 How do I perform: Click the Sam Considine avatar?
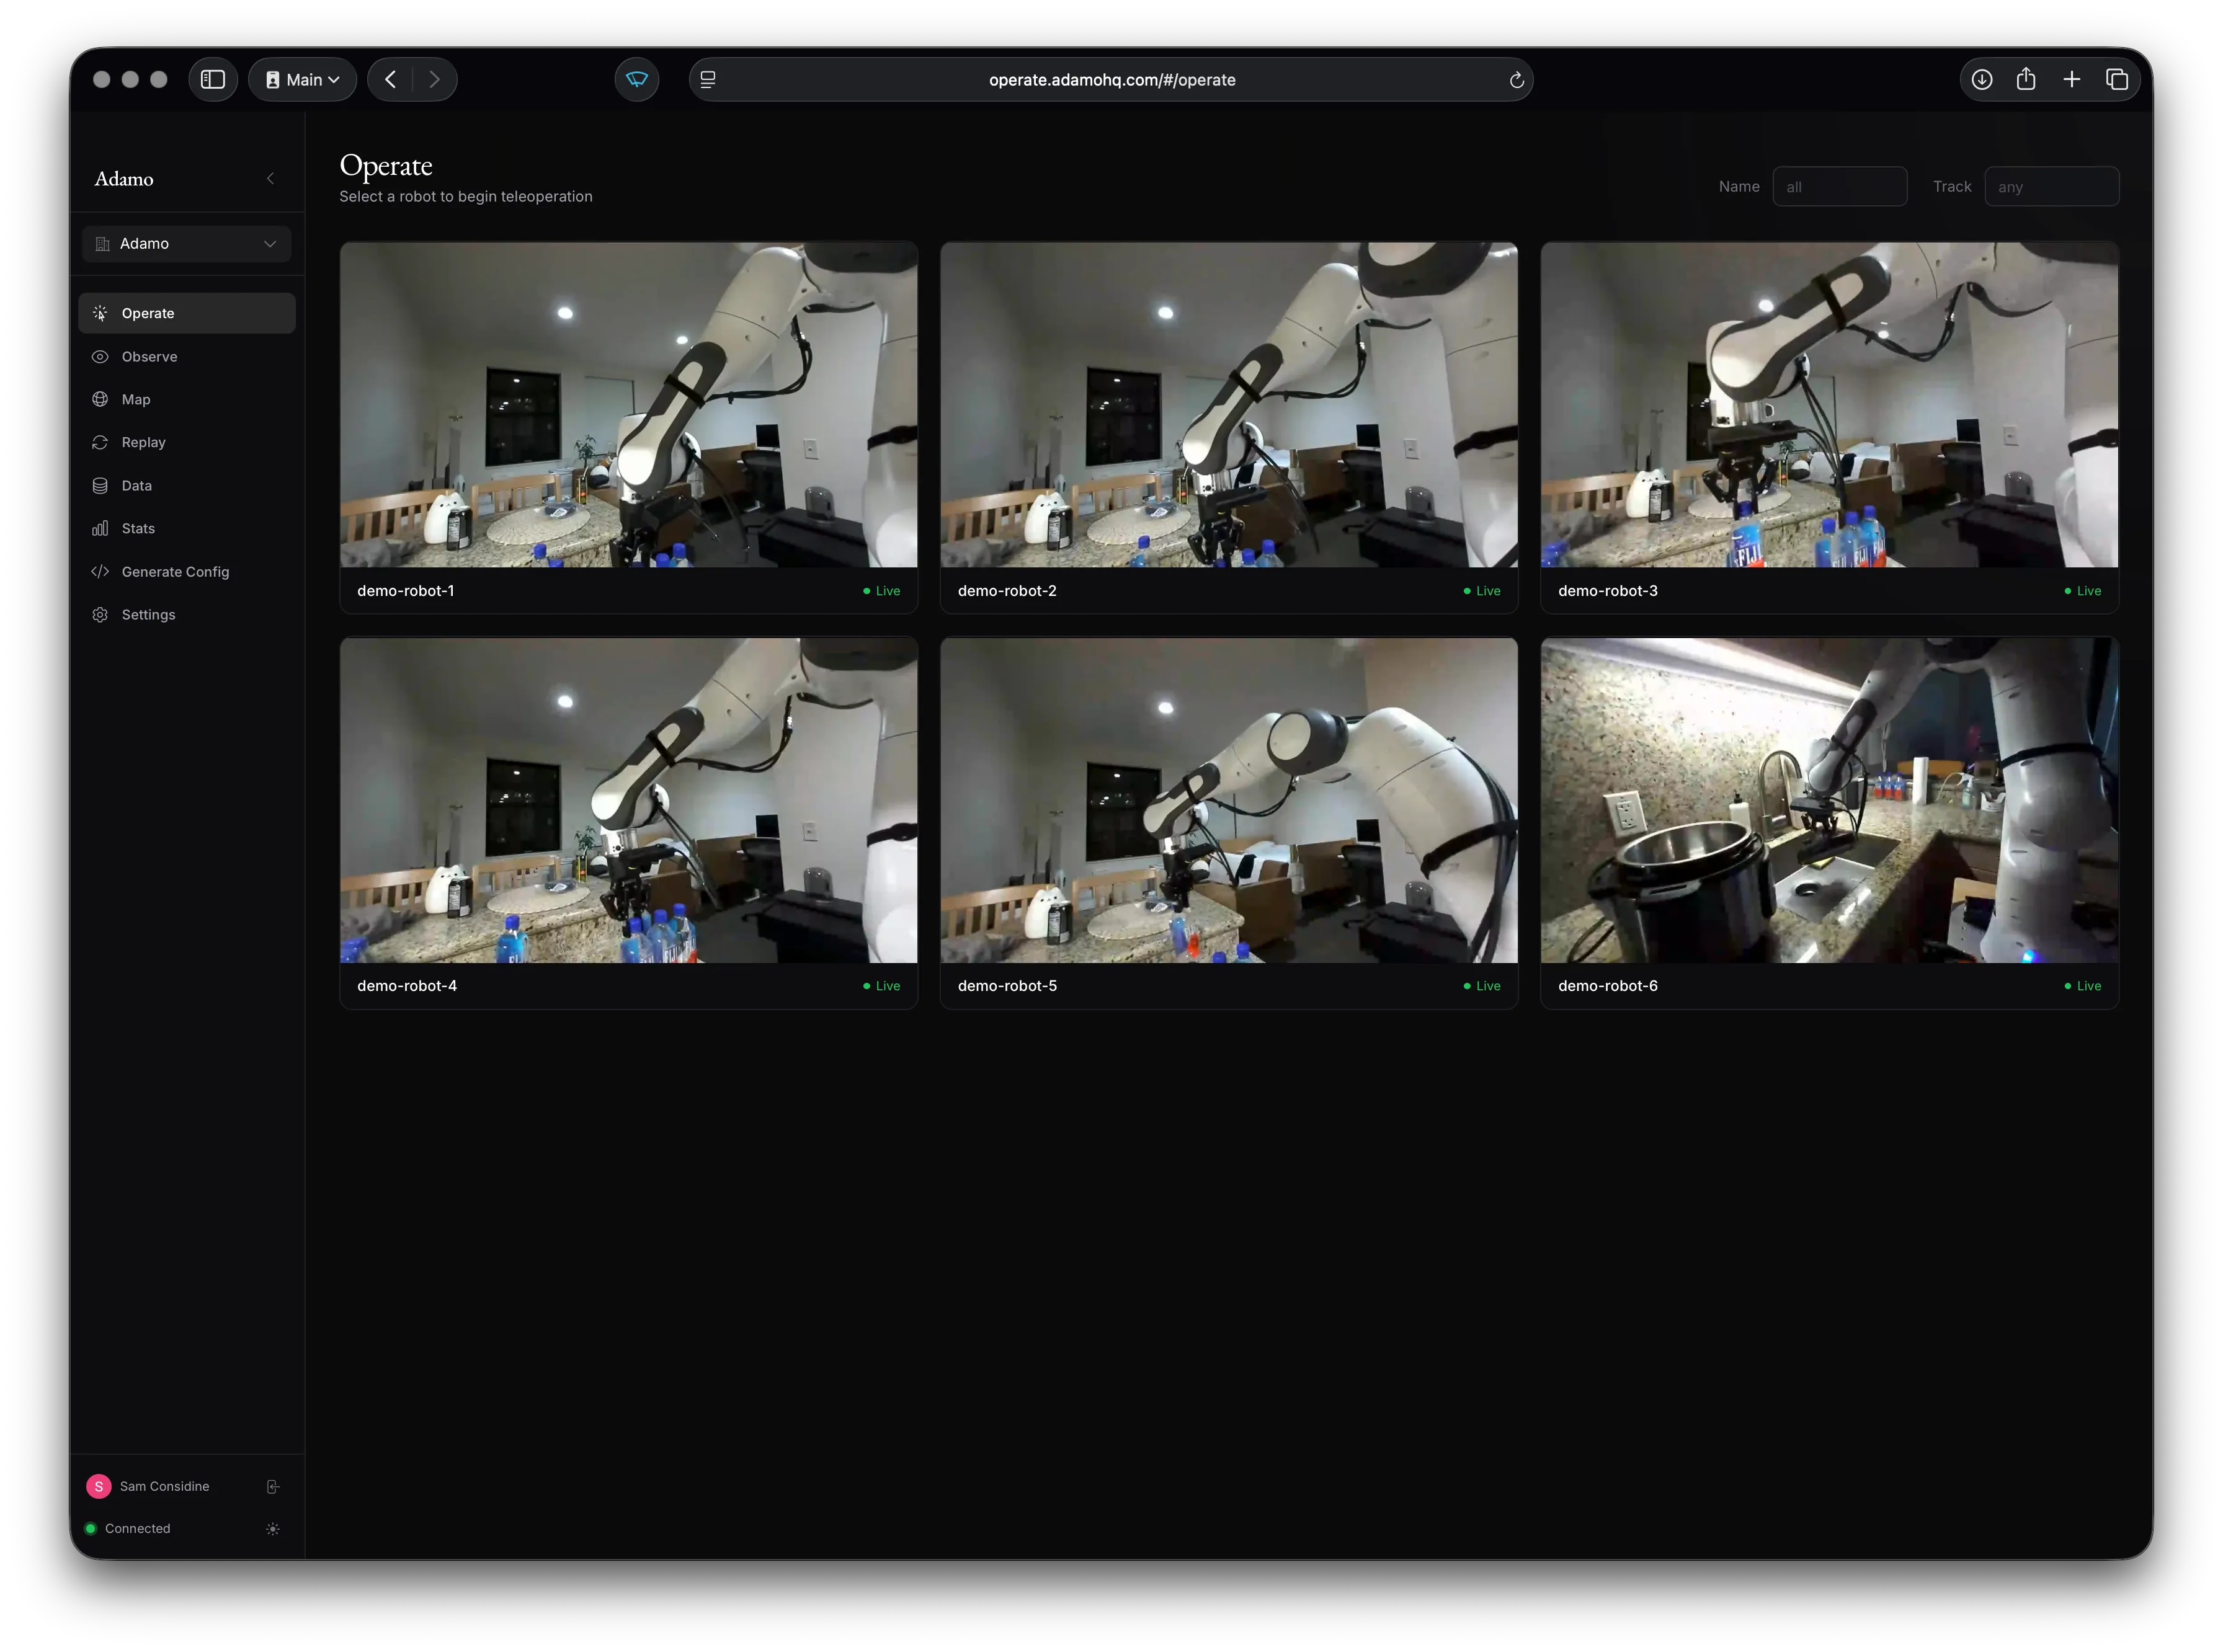tap(99, 1486)
